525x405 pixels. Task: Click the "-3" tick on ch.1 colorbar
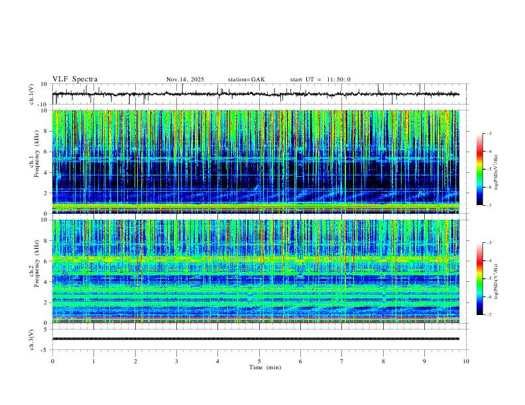489,133
